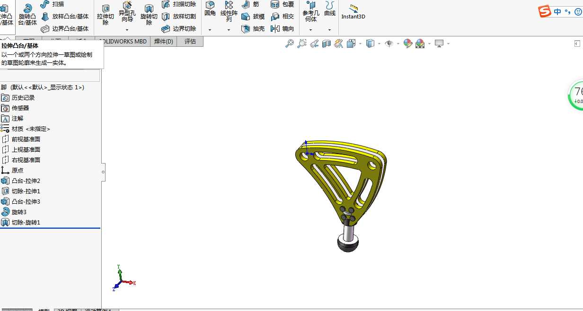Choose the 放样切割 lofted cut tool
583x311 pixels.
179,17
